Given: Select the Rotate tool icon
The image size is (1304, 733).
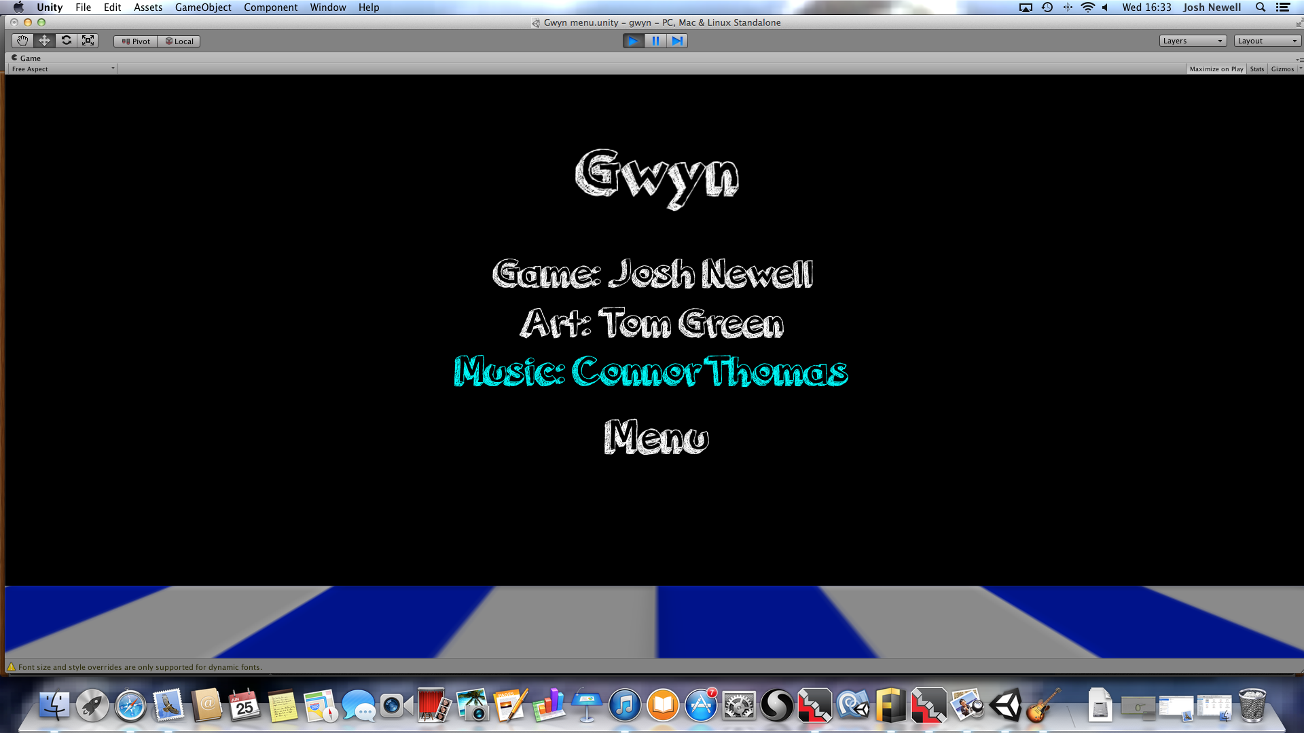Looking at the screenshot, I should coord(66,41).
